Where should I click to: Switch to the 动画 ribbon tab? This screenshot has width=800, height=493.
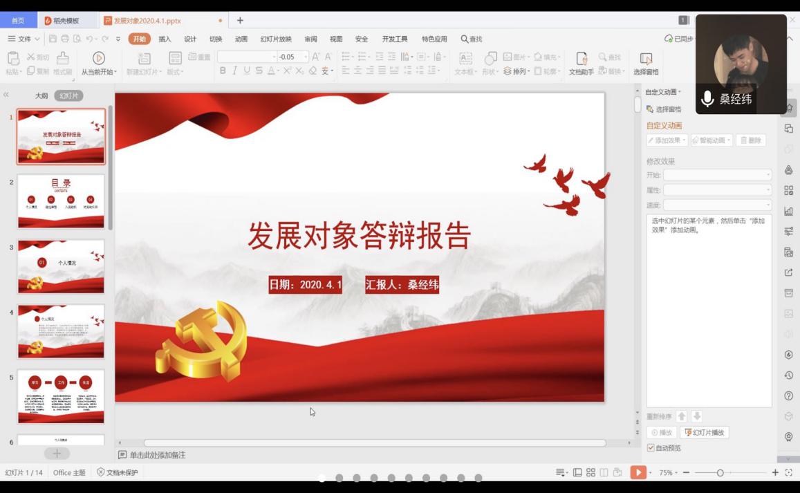(241, 39)
